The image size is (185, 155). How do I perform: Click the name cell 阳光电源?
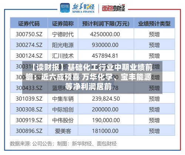(x=63, y=45)
